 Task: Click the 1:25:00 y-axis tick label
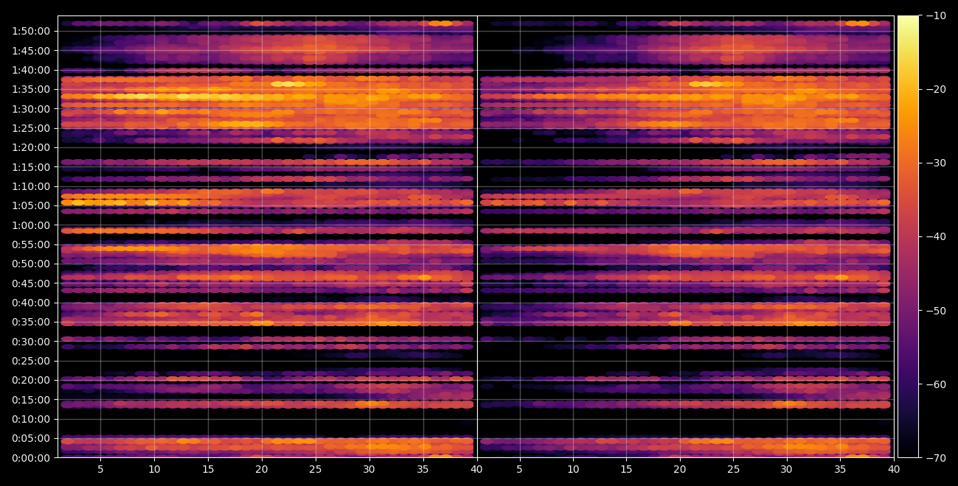pos(31,128)
